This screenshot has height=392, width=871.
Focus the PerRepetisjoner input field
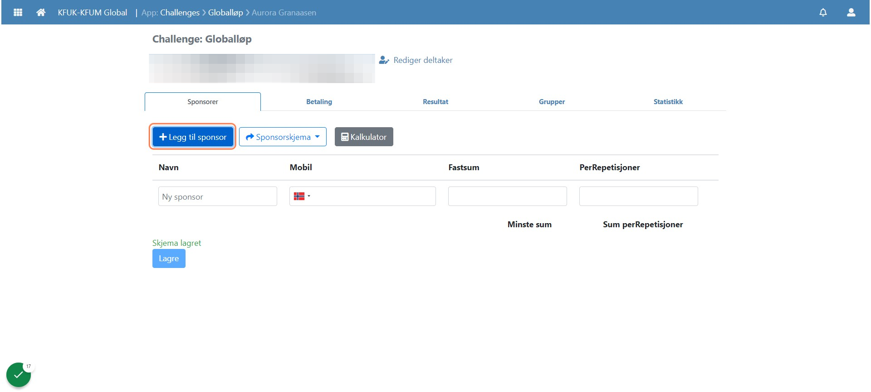[x=639, y=196]
